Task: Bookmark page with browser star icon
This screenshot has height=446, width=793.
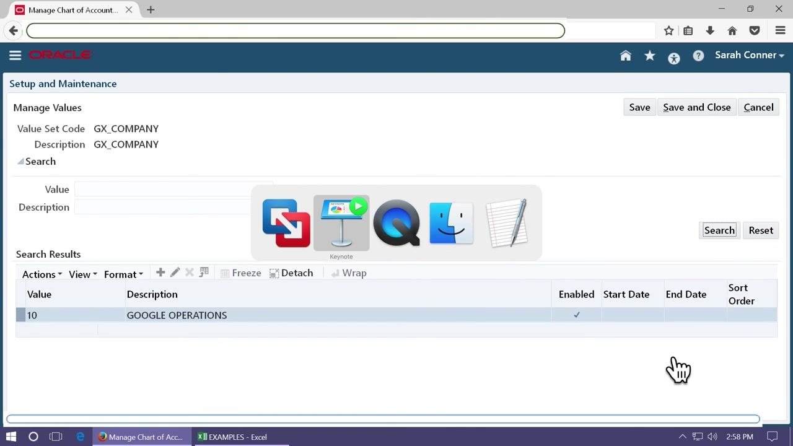Action: [668, 31]
